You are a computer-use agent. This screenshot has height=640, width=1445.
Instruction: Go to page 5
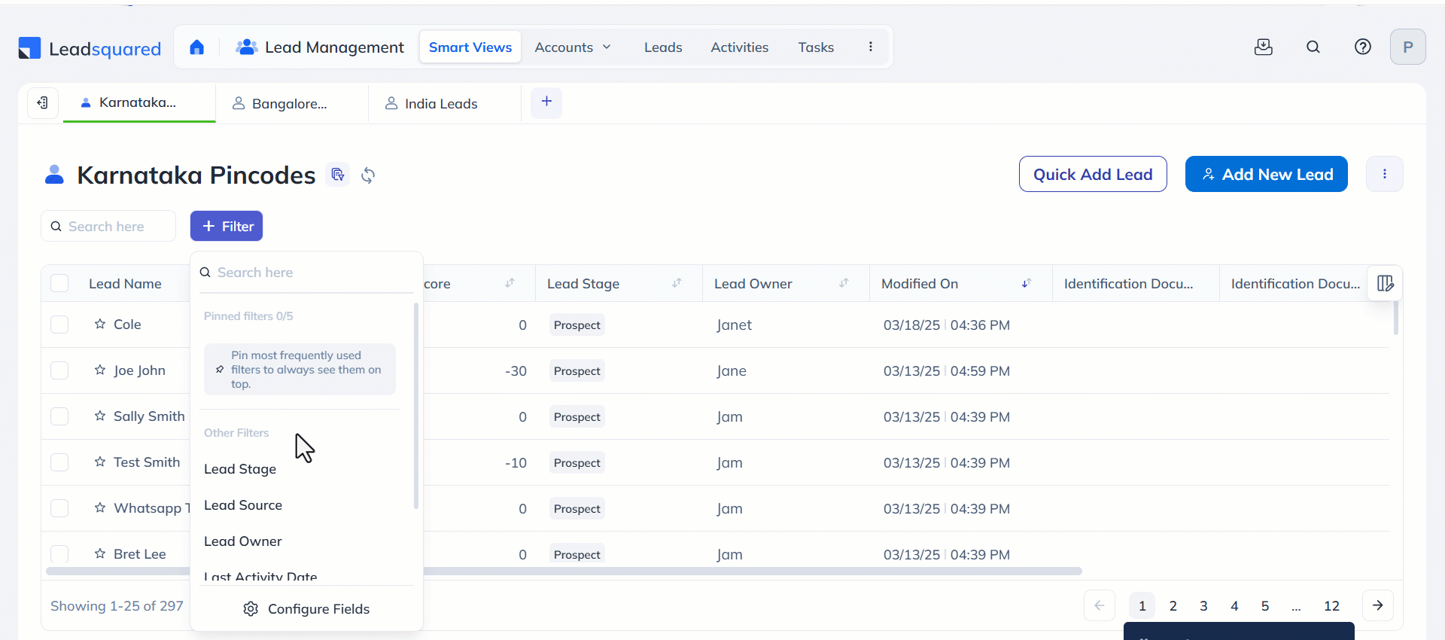[x=1265, y=605]
